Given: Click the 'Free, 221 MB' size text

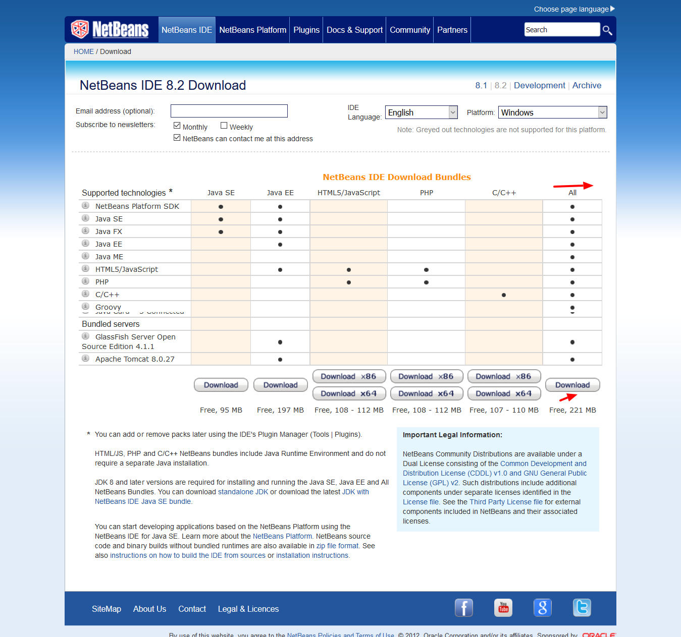Looking at the screenshot, I should pyautogui.click(x=572, y=410).
